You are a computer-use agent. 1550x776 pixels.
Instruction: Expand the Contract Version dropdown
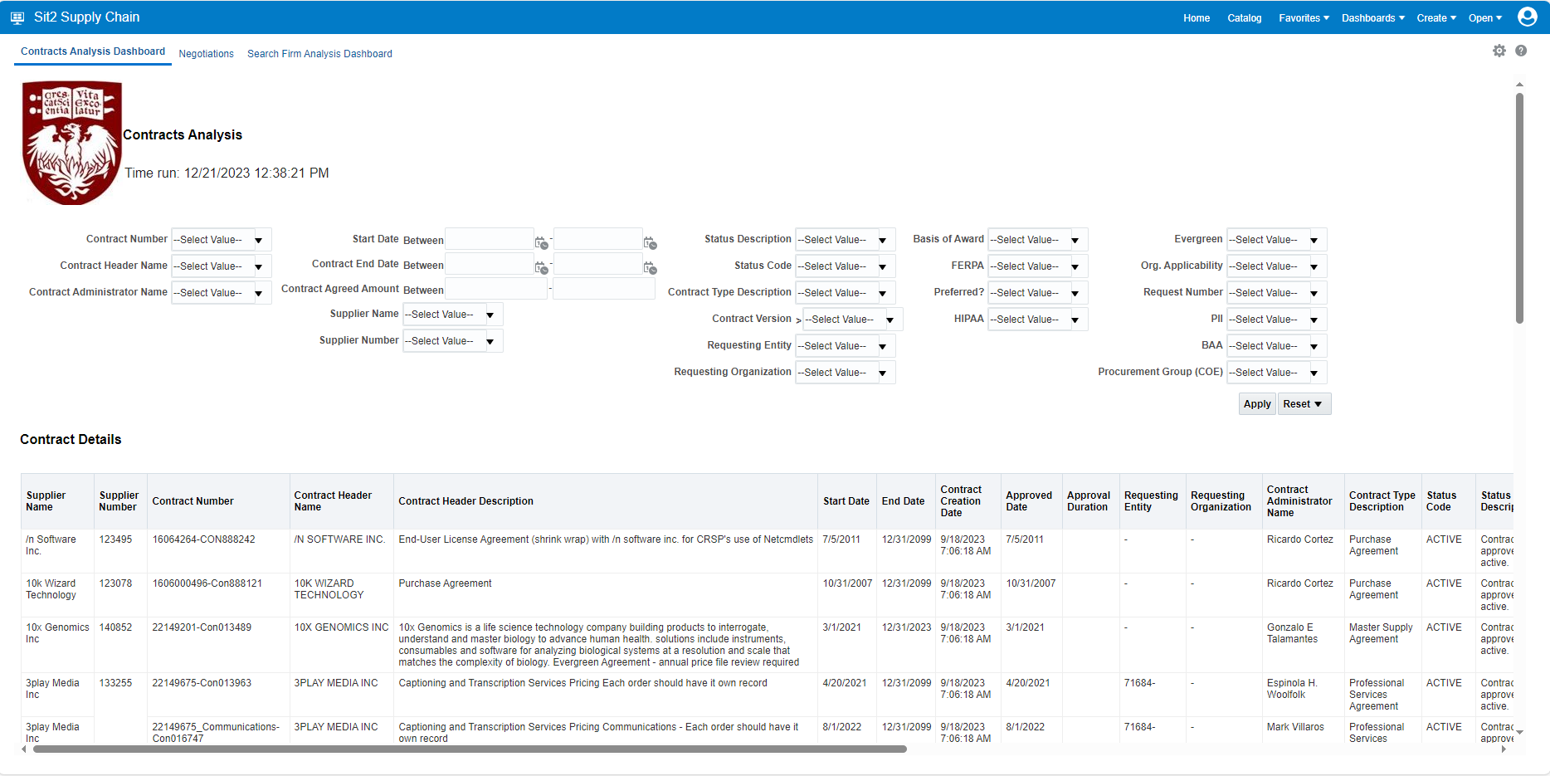point(890,320)
